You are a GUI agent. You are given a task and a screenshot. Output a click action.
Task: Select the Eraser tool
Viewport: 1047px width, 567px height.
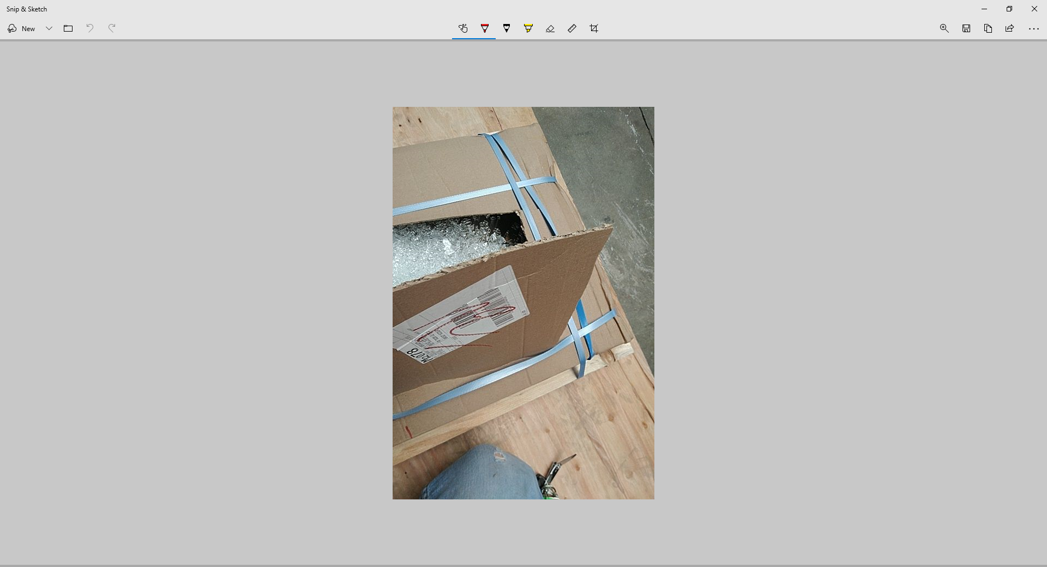click(550, 28)
